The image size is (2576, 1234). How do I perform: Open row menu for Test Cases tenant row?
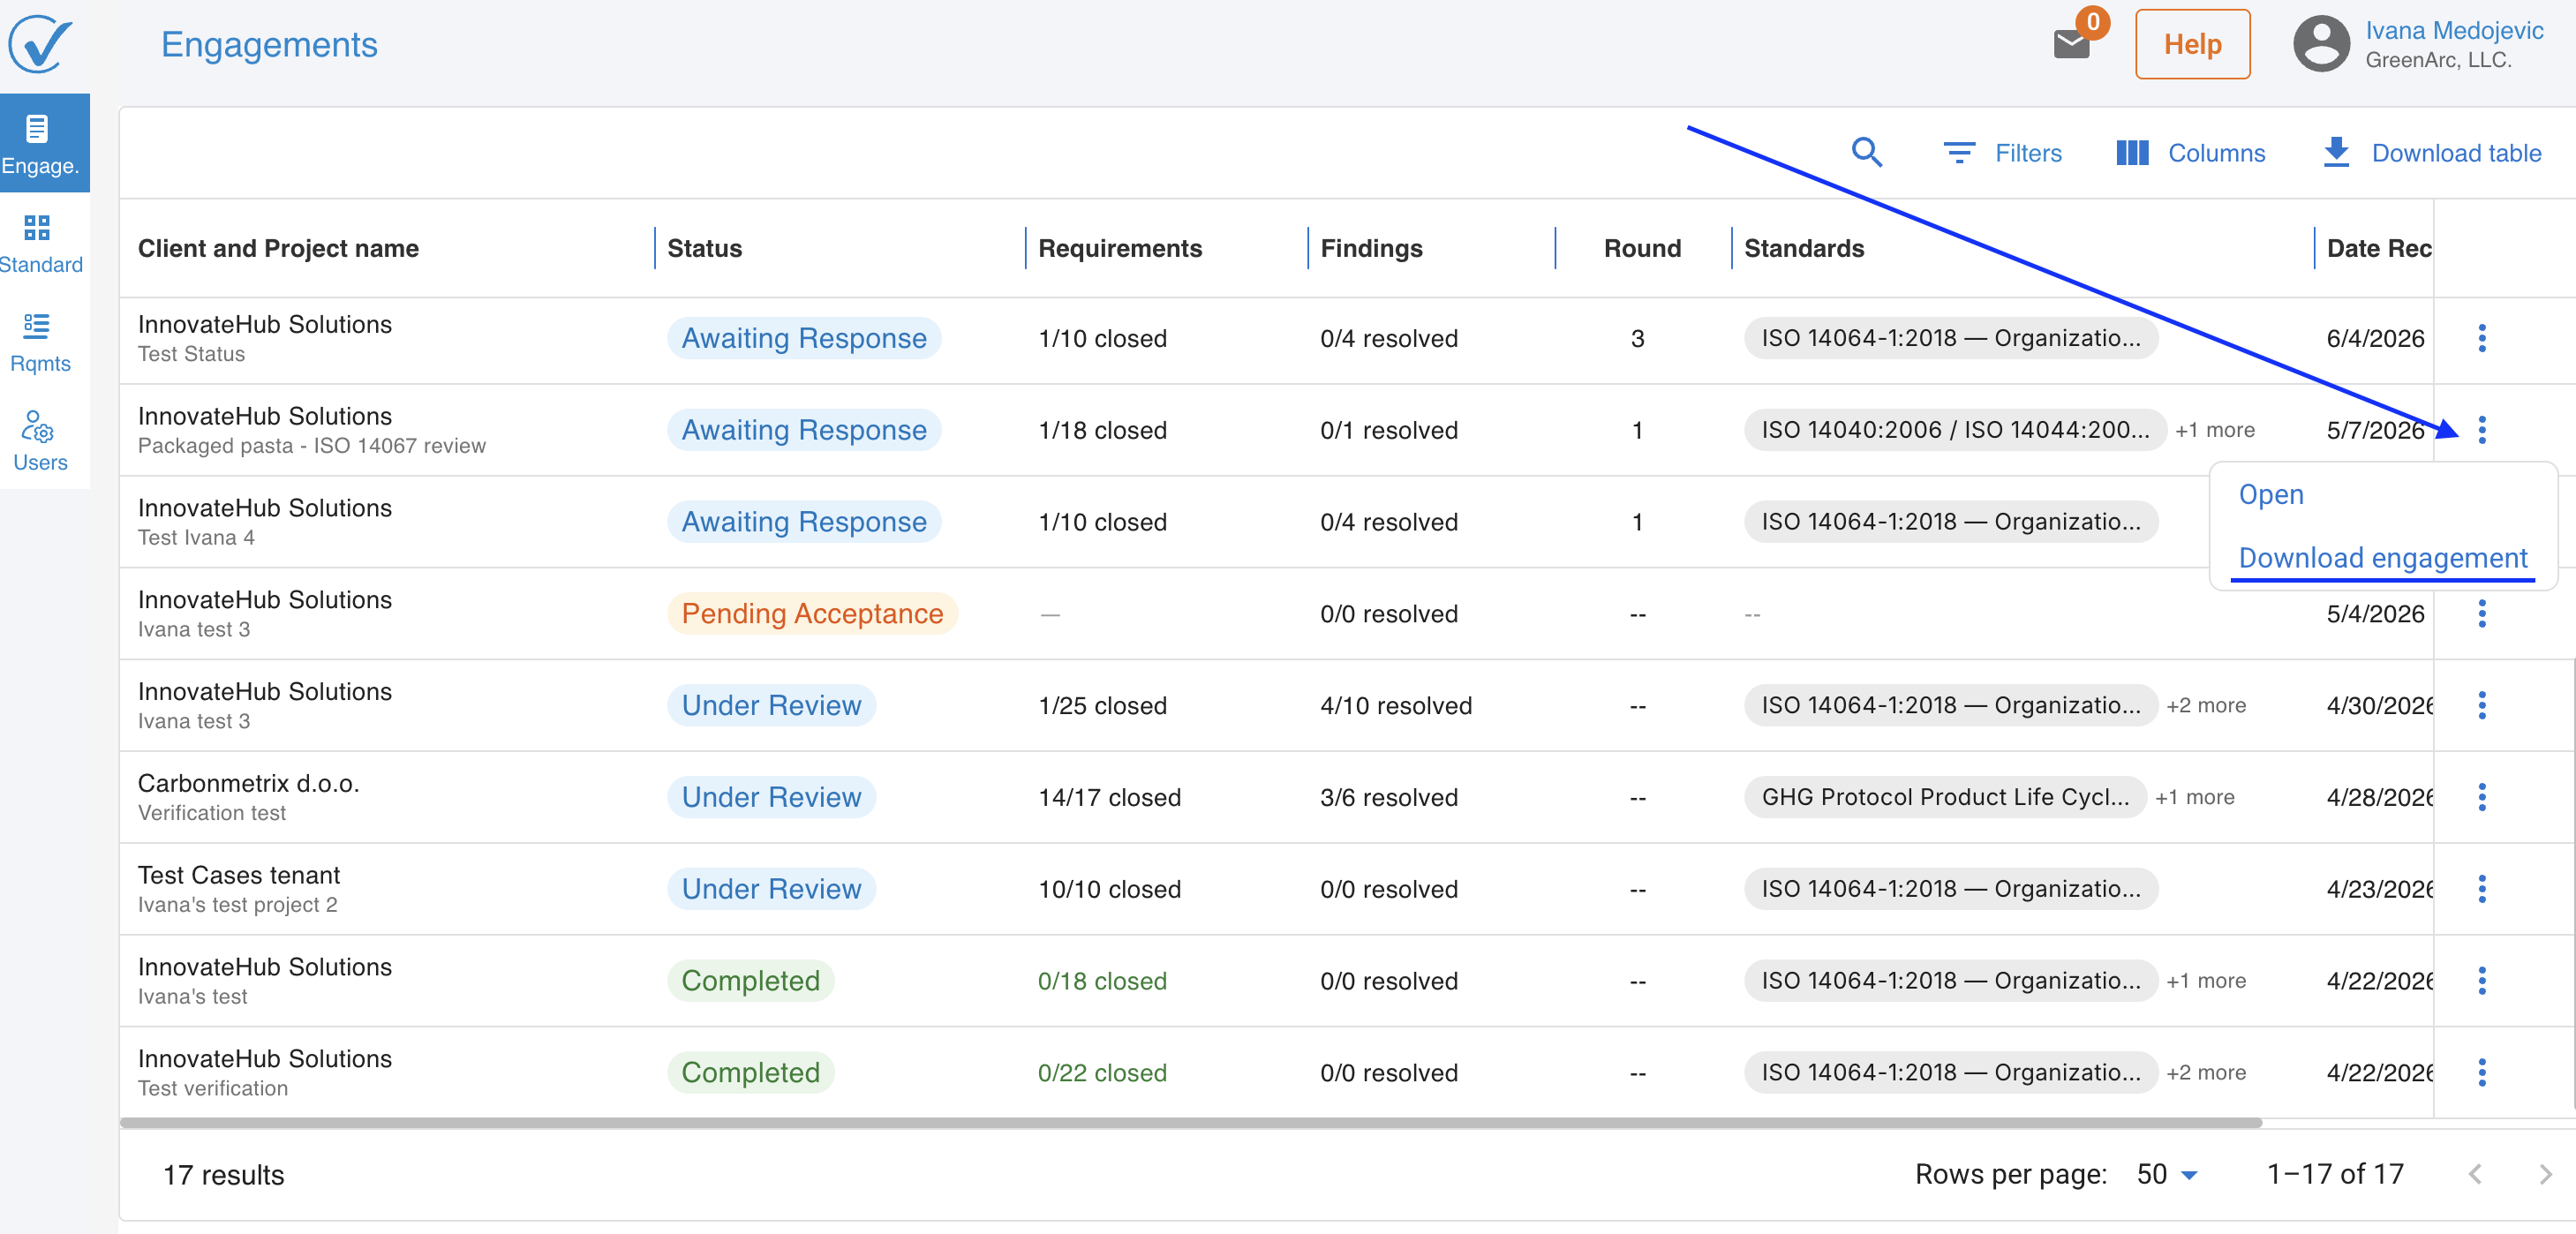(2481, 889)
